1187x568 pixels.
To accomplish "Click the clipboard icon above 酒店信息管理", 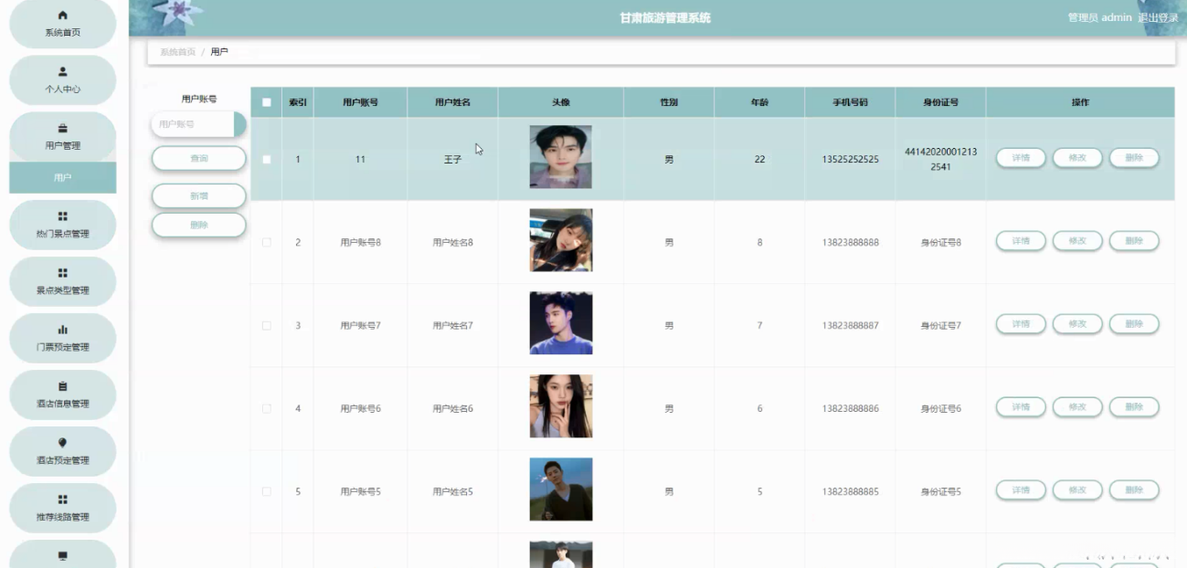I will tap(62, 386).
